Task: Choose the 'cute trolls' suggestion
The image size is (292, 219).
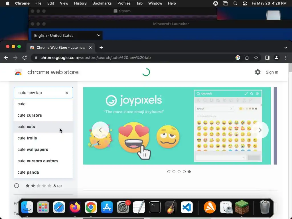Action: click(43, 138)
